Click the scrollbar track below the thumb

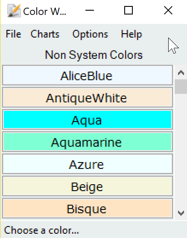[181, 150]
